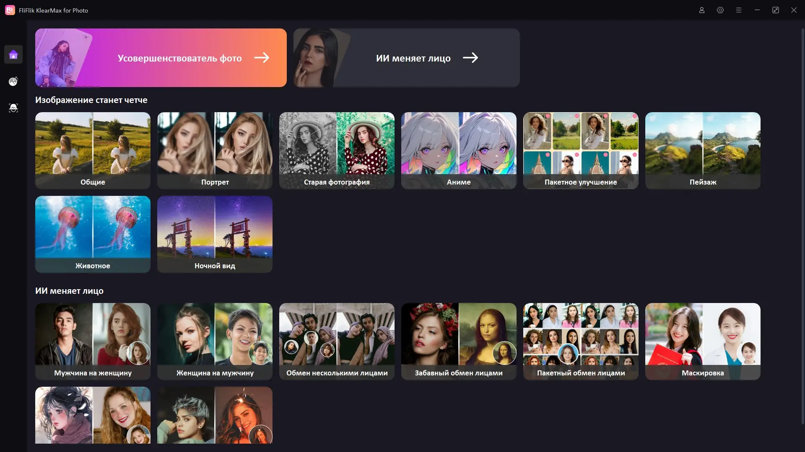Open the 'Животное' enhancement card
The width and height of the screenshot is (805, 452).
[92, 234]
